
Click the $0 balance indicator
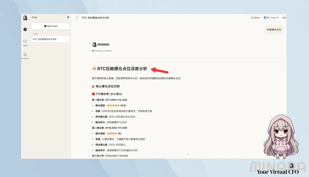point(267,18)
